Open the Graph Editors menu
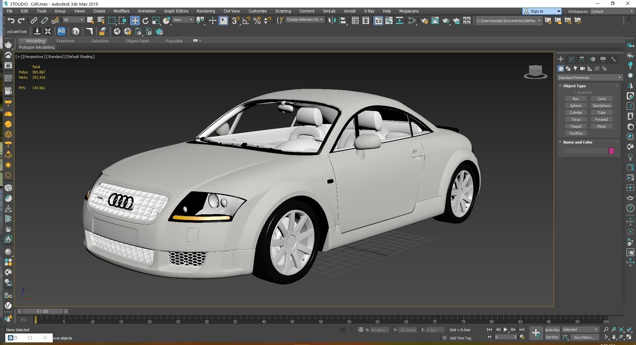Screen dimensions: 636x345 pos(176,11)
